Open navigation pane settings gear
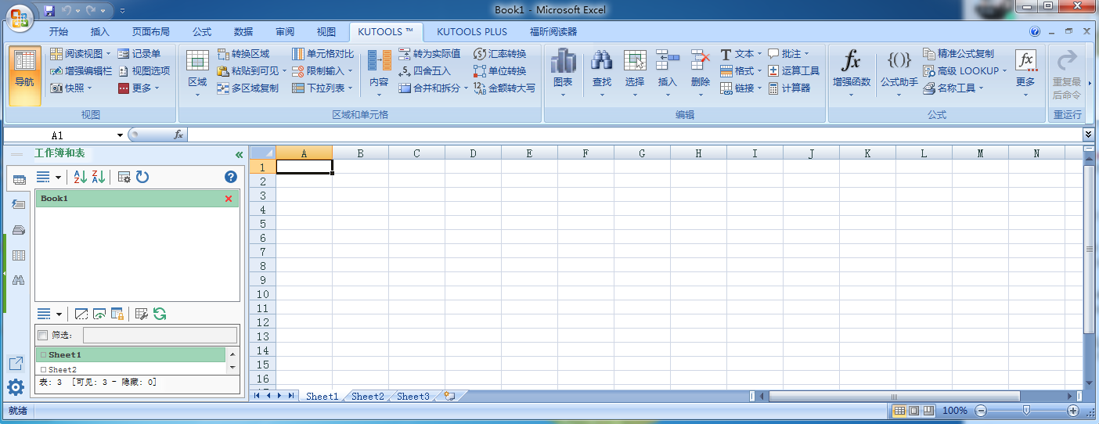Viewport: 1099px width, 424px height. tap(16, 386)
